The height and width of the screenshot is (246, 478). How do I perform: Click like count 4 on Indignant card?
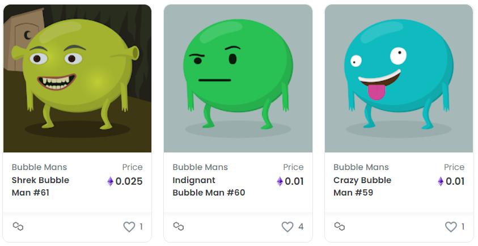(x=301, y=227)
